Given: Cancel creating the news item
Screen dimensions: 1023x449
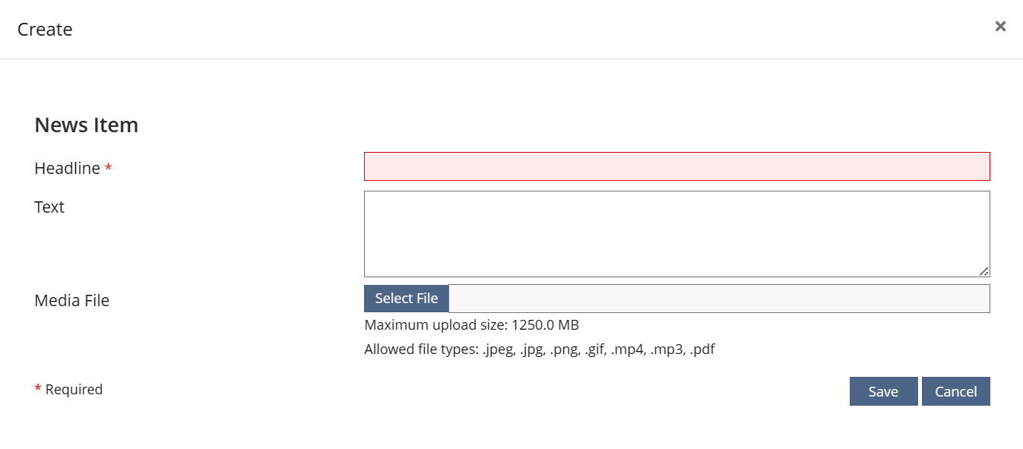Looking at the screenshot, I should coord(955,391).
